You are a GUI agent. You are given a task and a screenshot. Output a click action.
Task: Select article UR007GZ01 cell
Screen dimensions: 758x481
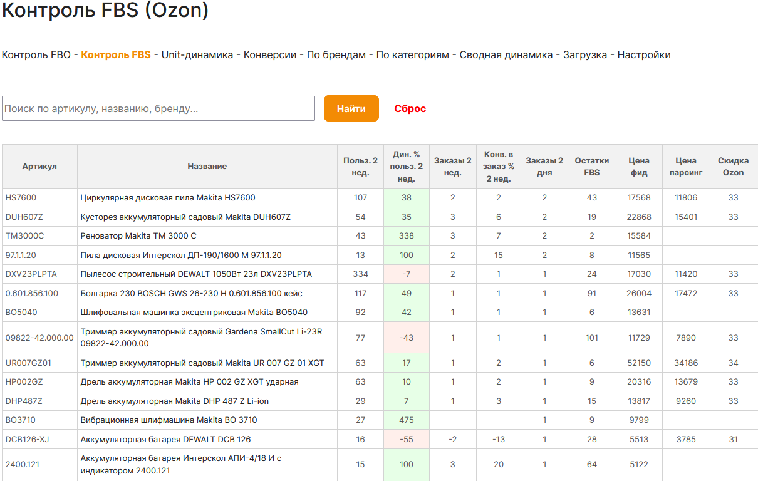click(x=39, y=363)
